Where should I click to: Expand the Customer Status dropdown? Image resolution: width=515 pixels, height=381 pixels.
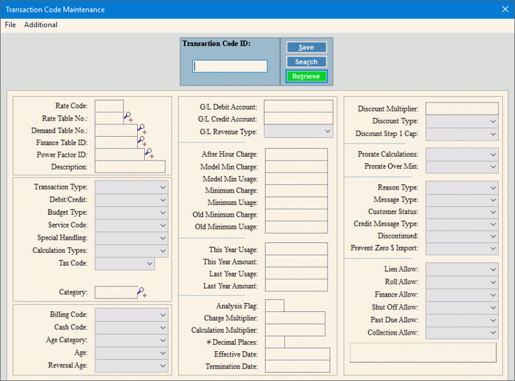(462, 212)
